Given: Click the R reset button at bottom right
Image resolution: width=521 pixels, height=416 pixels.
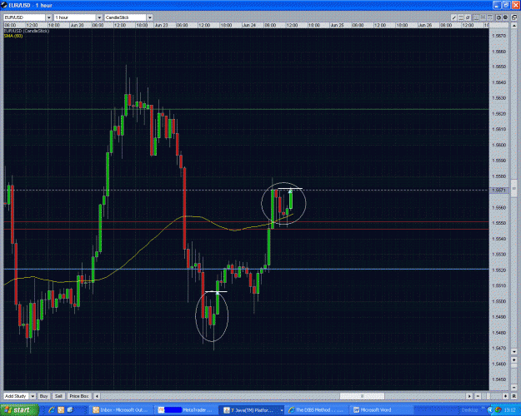Looking at the screenshot, I should coord(514,396).
